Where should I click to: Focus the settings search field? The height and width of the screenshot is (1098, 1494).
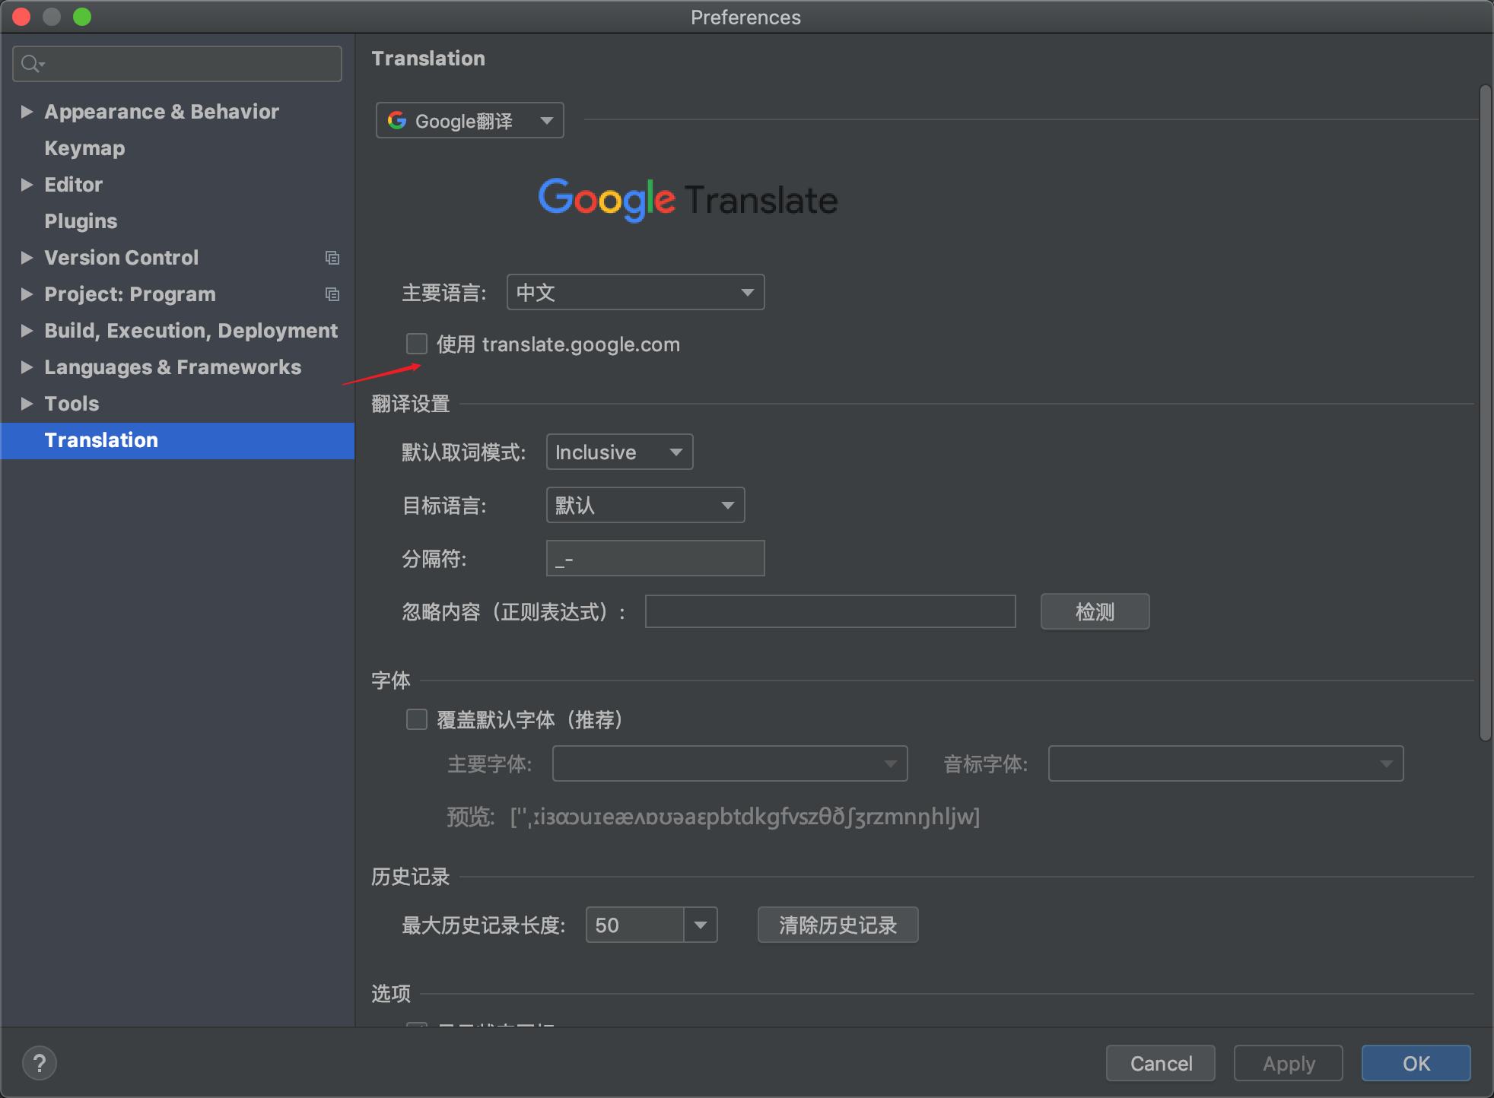pyautogui.click(x=177, y=64)
